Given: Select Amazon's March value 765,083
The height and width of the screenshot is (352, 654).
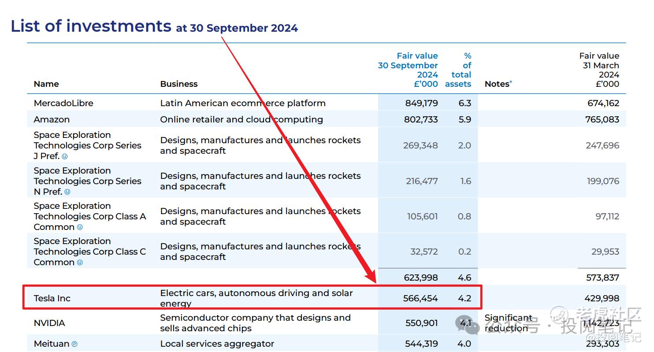Looking at the screenshot, I should [602, 119].
